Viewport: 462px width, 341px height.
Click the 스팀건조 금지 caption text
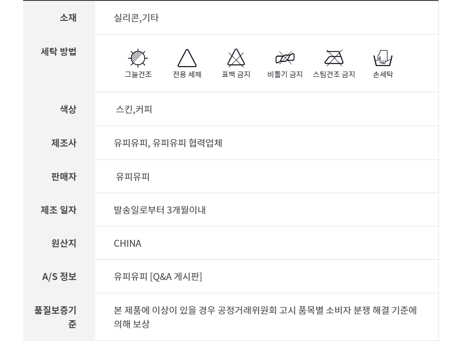[x=334, y=74]
